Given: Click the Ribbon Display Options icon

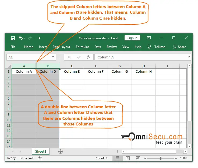Looking at the screenshot, I should (148, 38).
